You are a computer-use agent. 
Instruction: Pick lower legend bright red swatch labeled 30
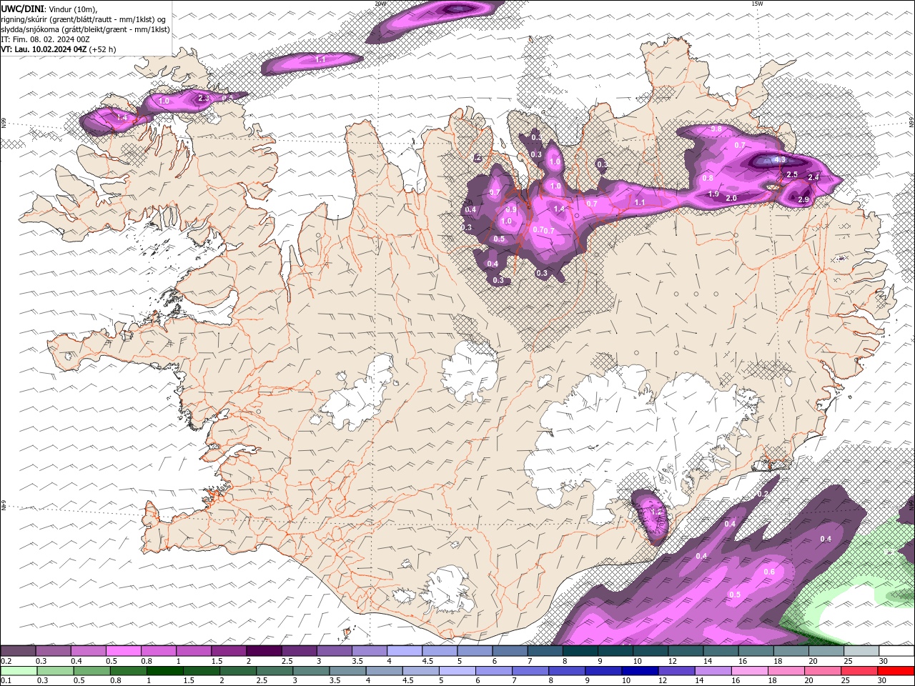896,670
